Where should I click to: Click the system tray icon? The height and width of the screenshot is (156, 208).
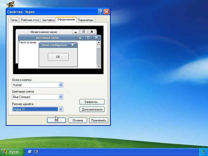coord(204,152)
